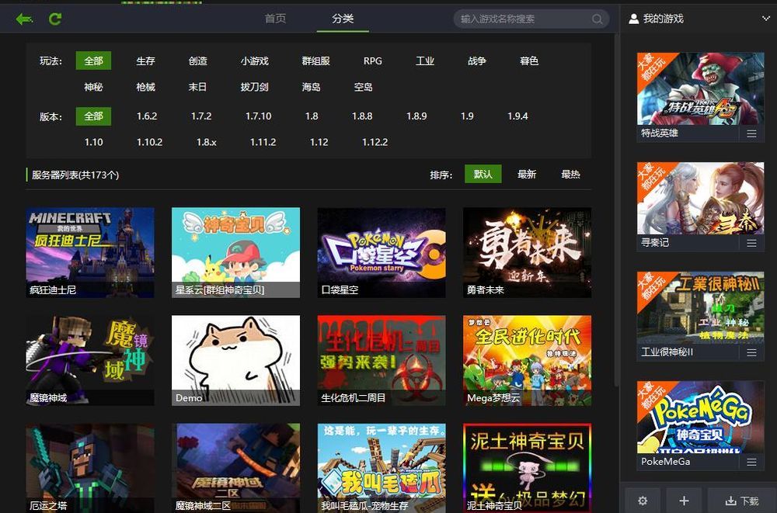The height and width of the screenshot is (513, 777).
Task: Open the Mega梦想云 server thumbnail
Action: 528,360
